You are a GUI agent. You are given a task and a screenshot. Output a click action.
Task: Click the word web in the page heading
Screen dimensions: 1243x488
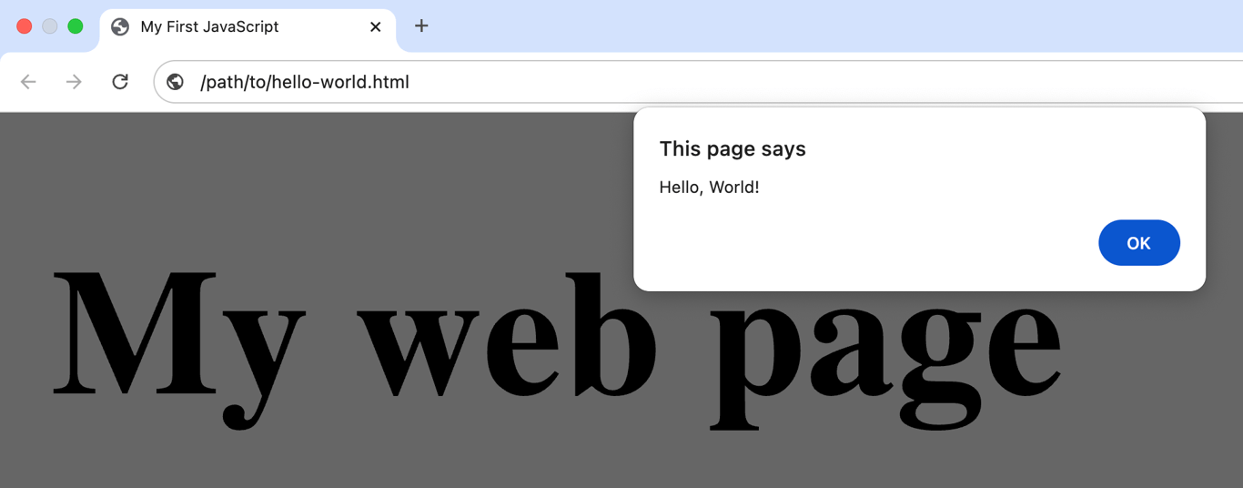tap(507, 335)
